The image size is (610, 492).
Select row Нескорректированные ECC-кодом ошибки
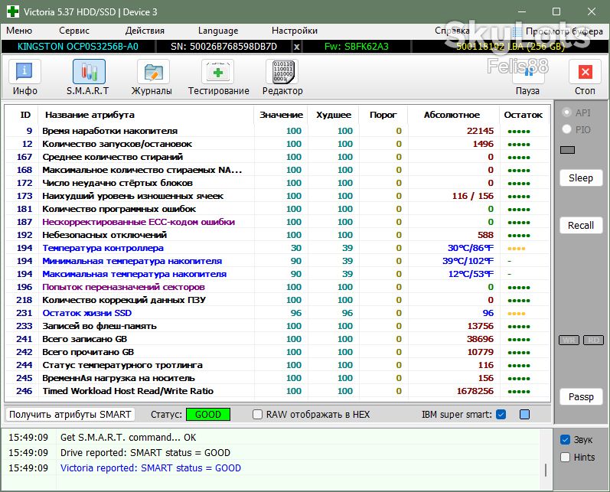(x=277, y=222)
